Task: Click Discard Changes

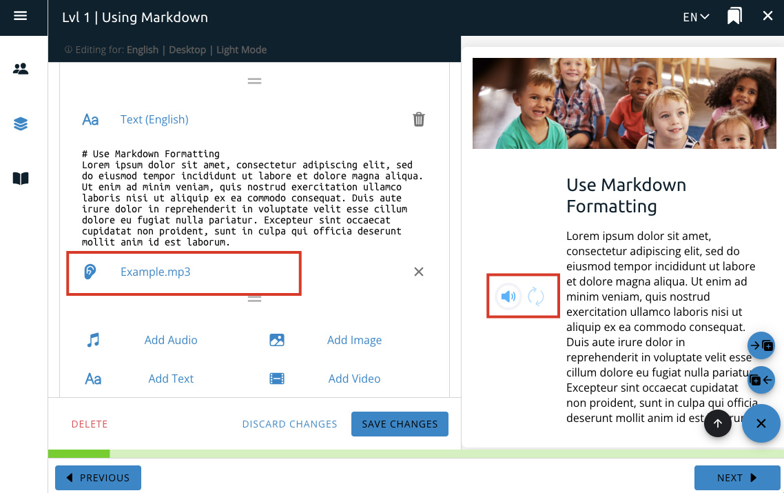Action: [x=289, y=424]
